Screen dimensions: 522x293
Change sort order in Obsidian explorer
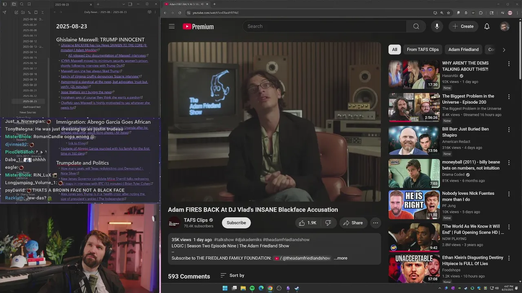(29, 12)
